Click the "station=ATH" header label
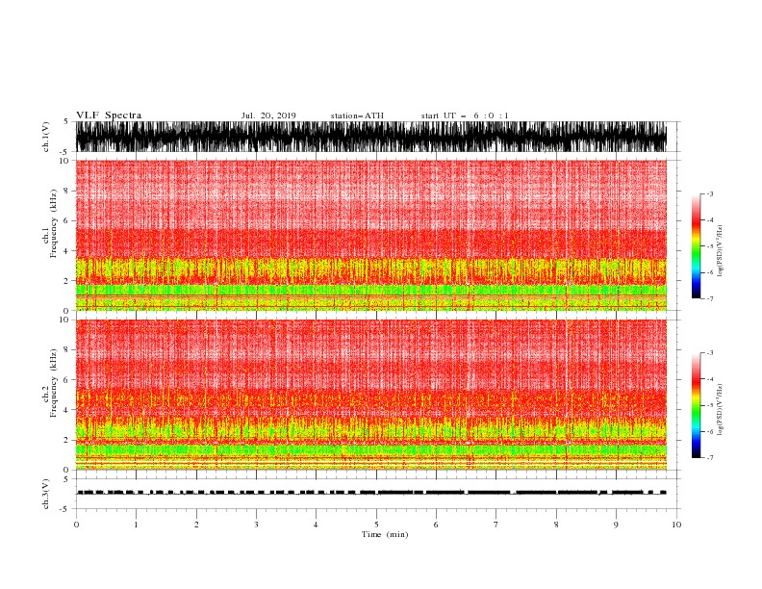This screenshot has height=589, width=762. coord(357,115)
